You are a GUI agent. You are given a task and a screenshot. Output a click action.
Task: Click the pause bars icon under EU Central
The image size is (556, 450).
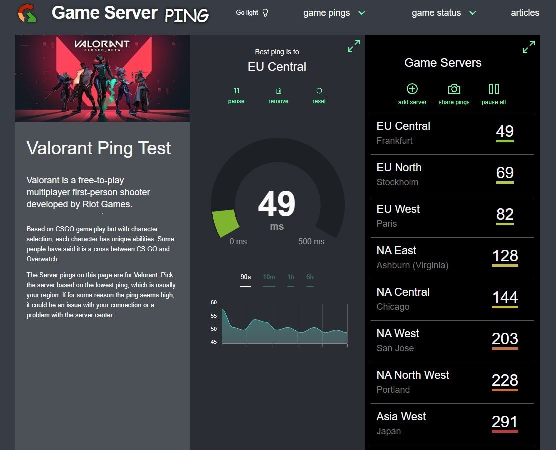tap(236, 91)
